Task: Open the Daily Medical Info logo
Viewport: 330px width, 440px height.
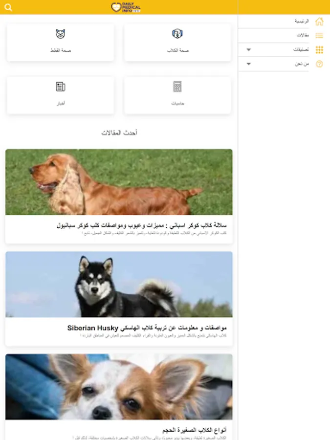Action: point(126,7)
